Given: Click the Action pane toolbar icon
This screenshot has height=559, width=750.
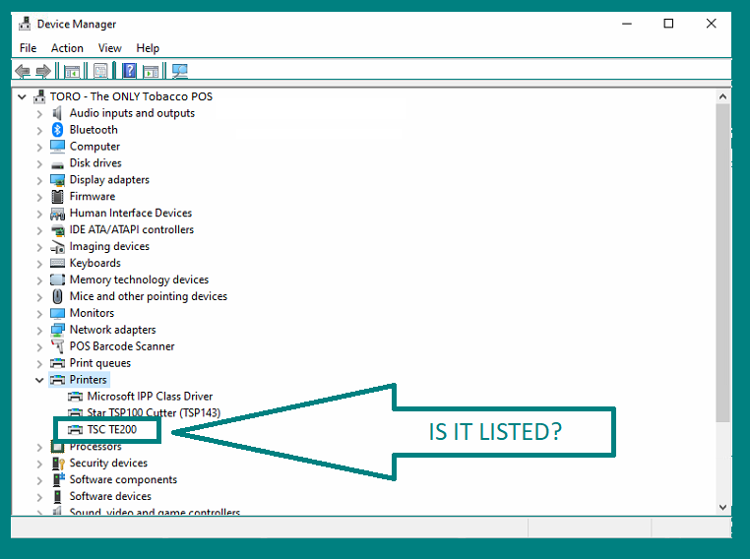Looking at the screenshot, I should pyautogui.click(x=151, y=72).
